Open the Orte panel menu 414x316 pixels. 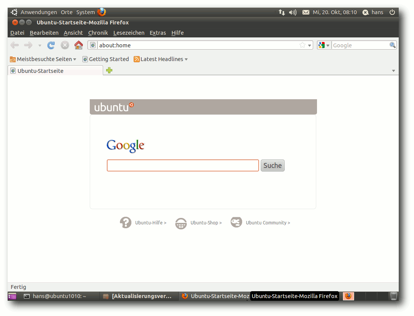[x=66, y=12]
